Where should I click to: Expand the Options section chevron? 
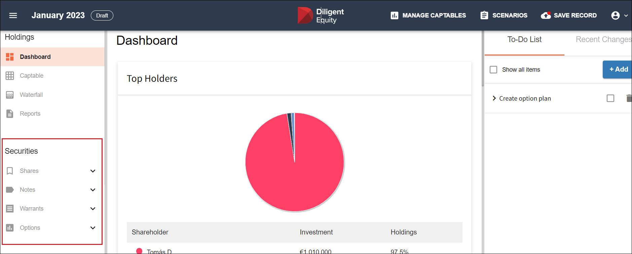pos(93,228)
